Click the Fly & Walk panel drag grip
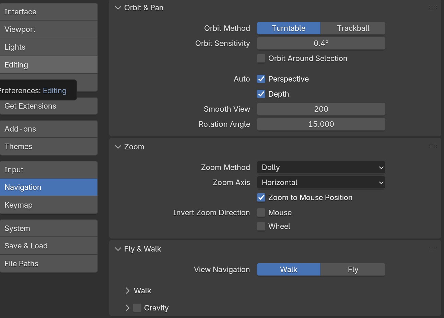This screenshot has height=318, width=444. tap(433, 248)
